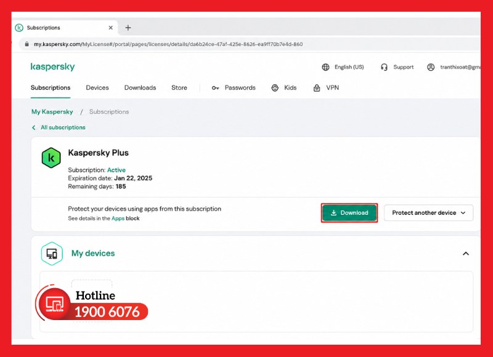Viewport: 493px width, 357px height.
Task: Open the user account avatar icon
Action: click(x=431, y=67)
